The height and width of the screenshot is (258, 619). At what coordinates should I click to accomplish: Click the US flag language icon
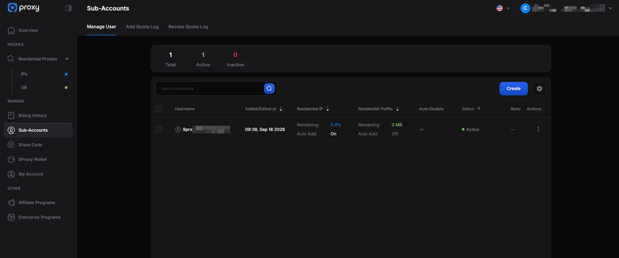[x=499, y=8]
